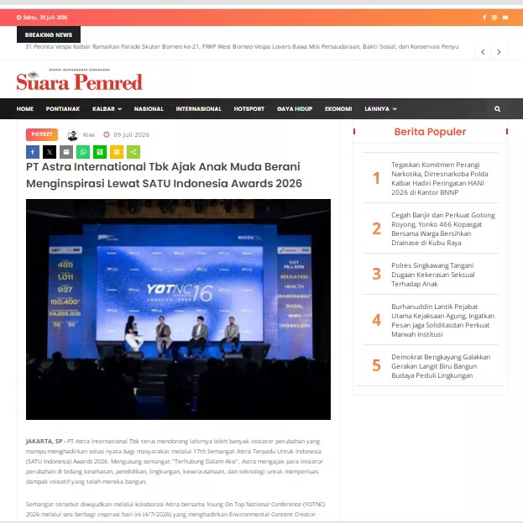The image size is (523, 524).
Task: Click the Suara Pemred logo
Action: 80,80
